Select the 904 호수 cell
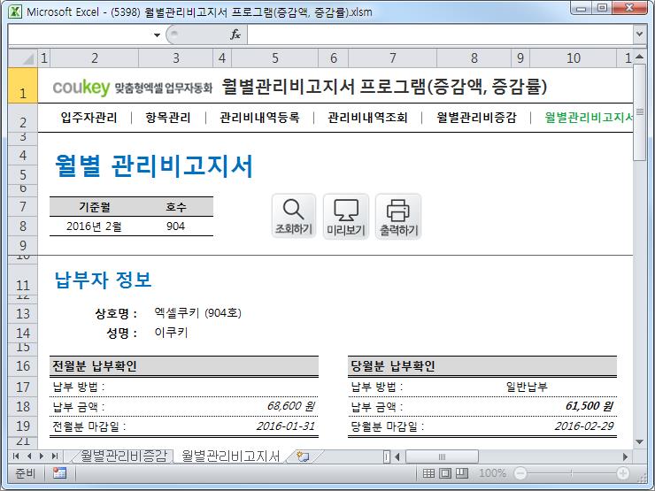Image resolution: width=655 pixels, height=491 pixels. coord(175,226)
